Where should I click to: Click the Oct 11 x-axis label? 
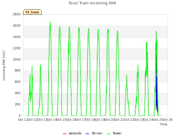click(x=23, y=120)
